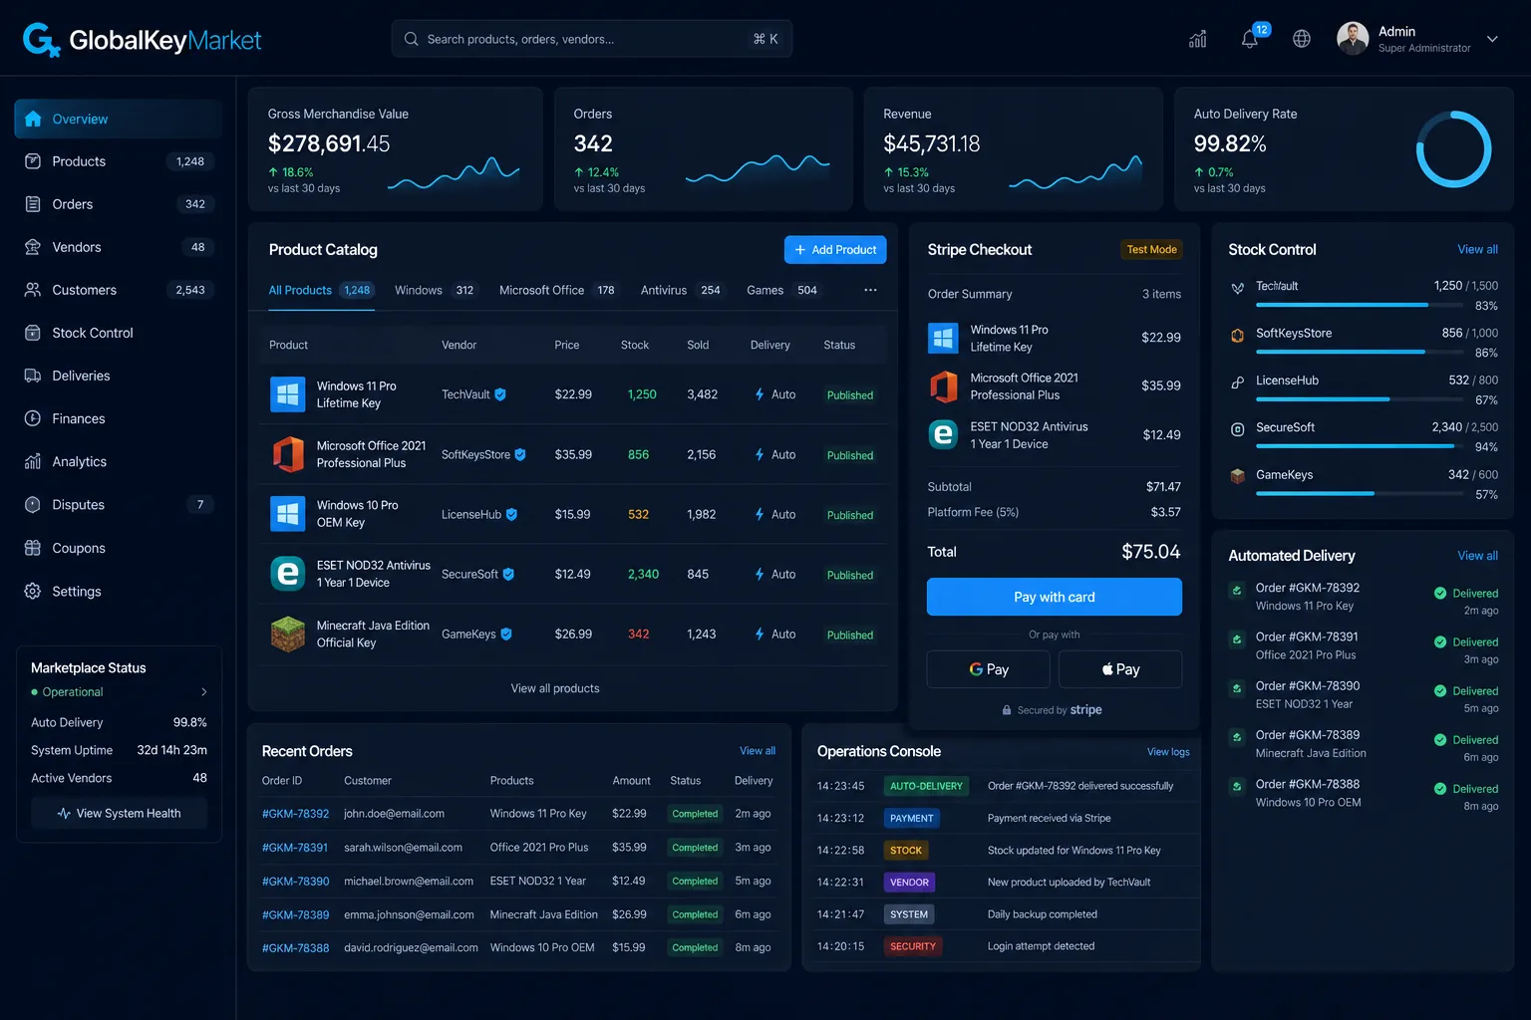Expand the Admin account dropdown chevron
This screenshot has width=1531, height=1020.
point(1492,39)
